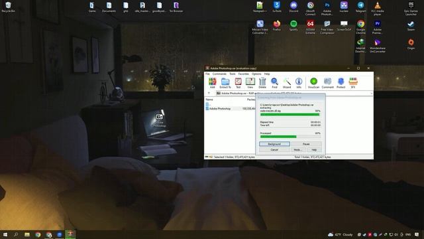This screenshot has width=424, height=239.
Task: Open the Wizard wand toolbar icon
Action: pos(287,83)
